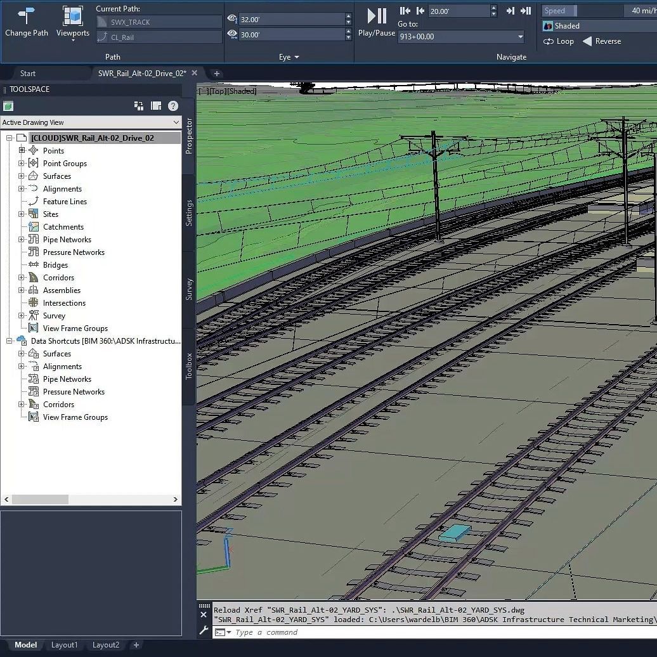Screen dimensions: 657x657
Task: Select Corridors in the Prospector tree
Action: (59, 277)
